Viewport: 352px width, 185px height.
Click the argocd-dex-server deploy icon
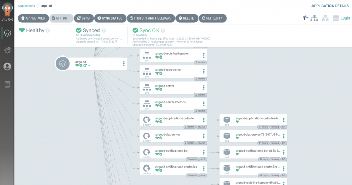[147, 136]
